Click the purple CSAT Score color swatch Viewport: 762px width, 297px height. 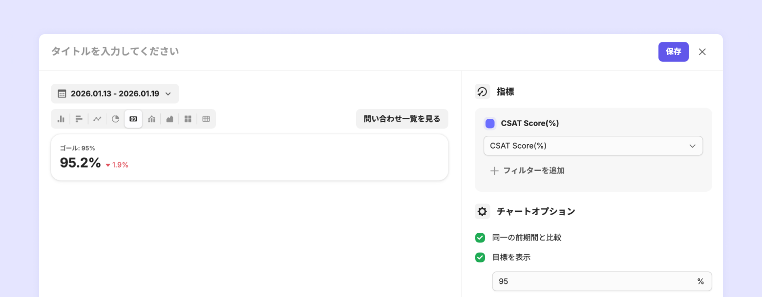[490, 124]
